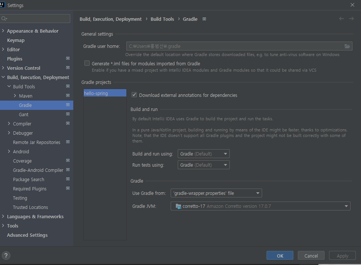Screen dimensions: 361x265
Task: Click the Gradle breadcrumb label
Action: point(190,19)
